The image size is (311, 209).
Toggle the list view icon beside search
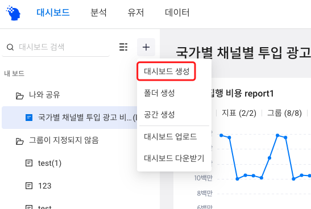(x=123, y=47)
